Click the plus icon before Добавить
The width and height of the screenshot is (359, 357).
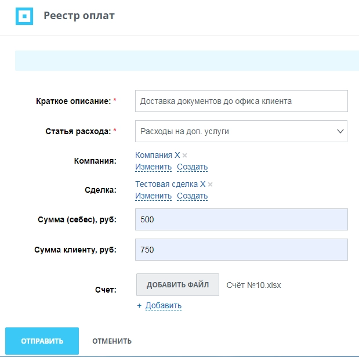coord(139,306)
